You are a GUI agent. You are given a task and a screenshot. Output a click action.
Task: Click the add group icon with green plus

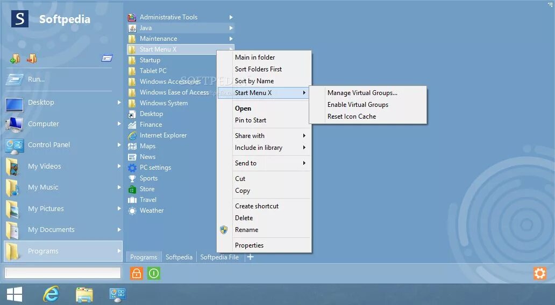(15, 59)
